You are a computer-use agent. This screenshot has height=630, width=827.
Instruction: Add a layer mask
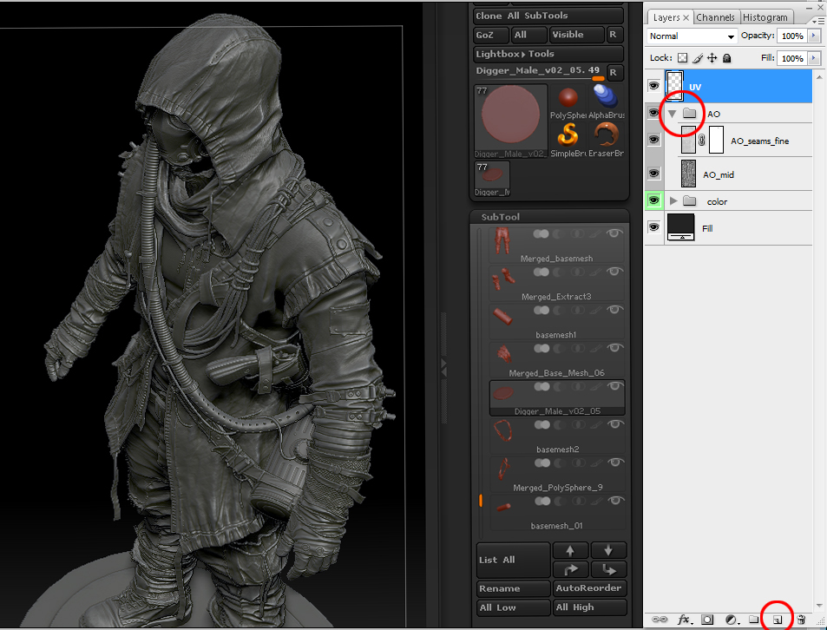coord(707,620)
